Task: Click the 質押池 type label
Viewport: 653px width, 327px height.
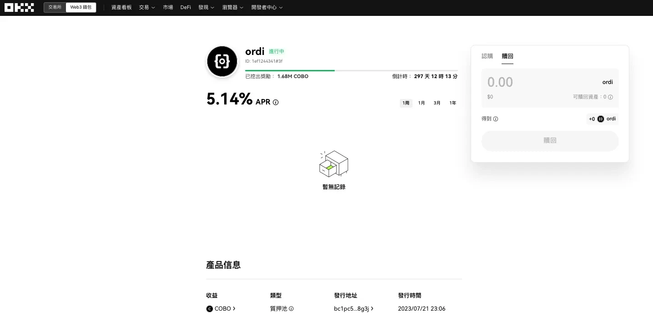Action: 279,309
